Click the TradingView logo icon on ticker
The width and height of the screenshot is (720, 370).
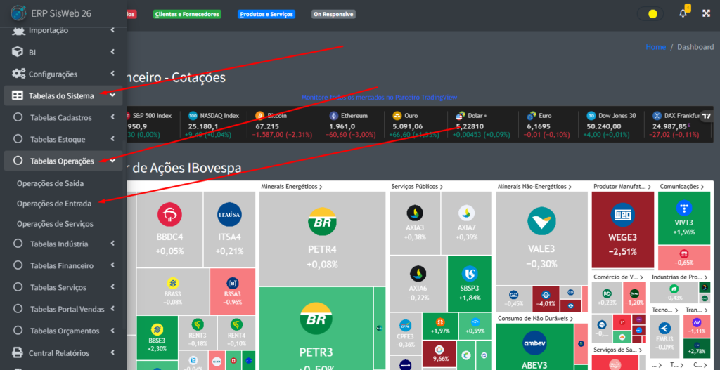point(707,117)
